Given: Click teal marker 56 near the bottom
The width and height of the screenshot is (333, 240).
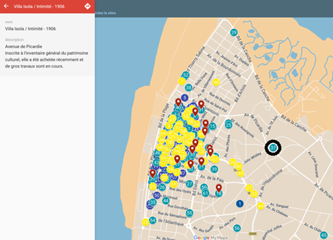Looking at the screenshot, I should coord(237,228).
